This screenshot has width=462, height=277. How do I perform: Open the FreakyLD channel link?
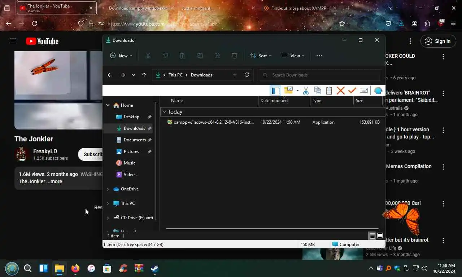point(45,151)
